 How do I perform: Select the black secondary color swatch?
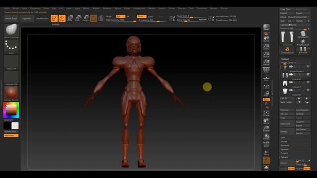[x=7, y=126]
